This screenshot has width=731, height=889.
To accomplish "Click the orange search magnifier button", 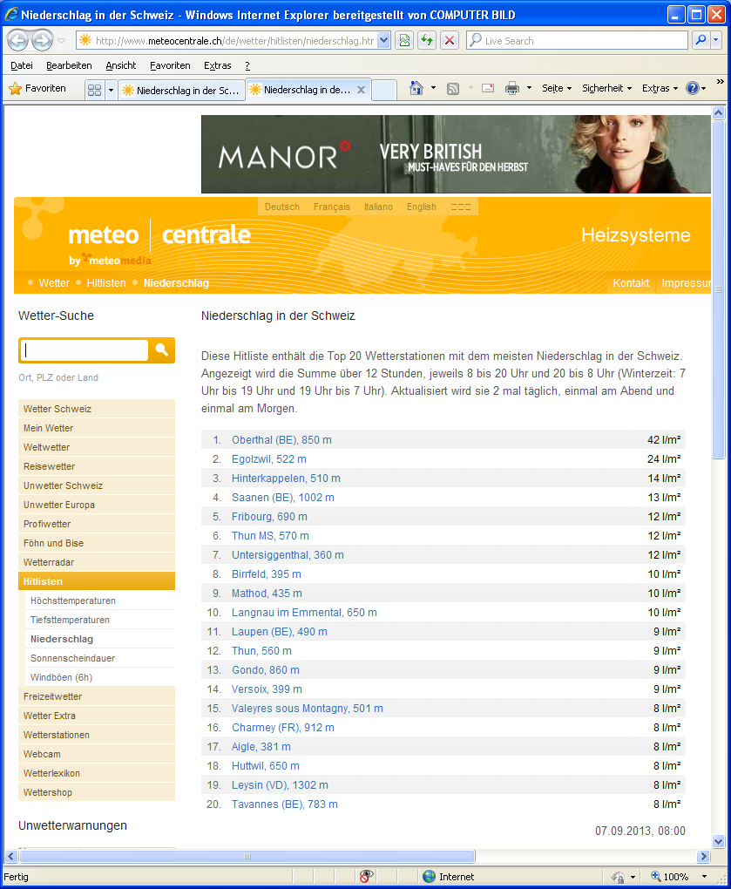I will [161, 350].
